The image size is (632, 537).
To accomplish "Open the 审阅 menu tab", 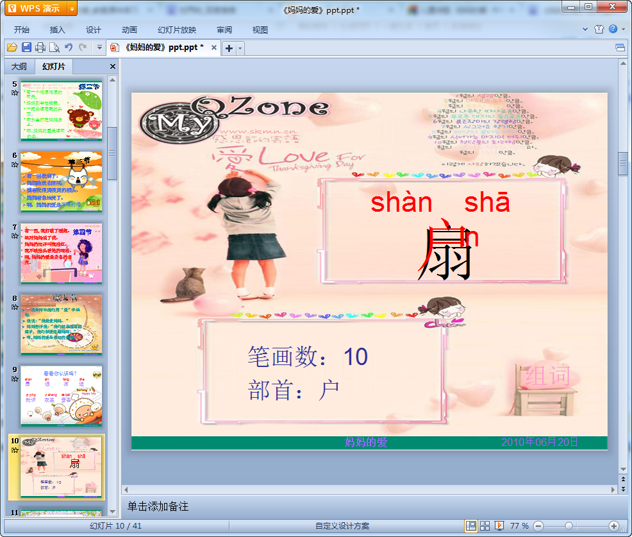I will (x=224, y=30).
